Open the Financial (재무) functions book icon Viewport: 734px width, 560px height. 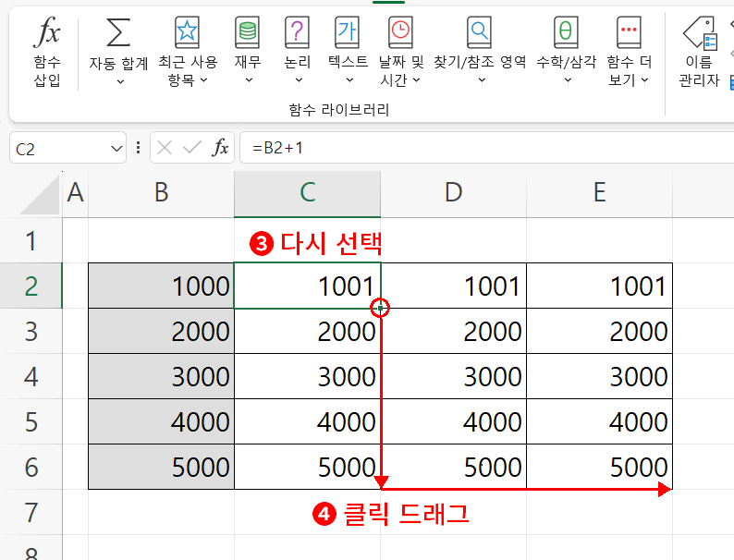point(247,31)
